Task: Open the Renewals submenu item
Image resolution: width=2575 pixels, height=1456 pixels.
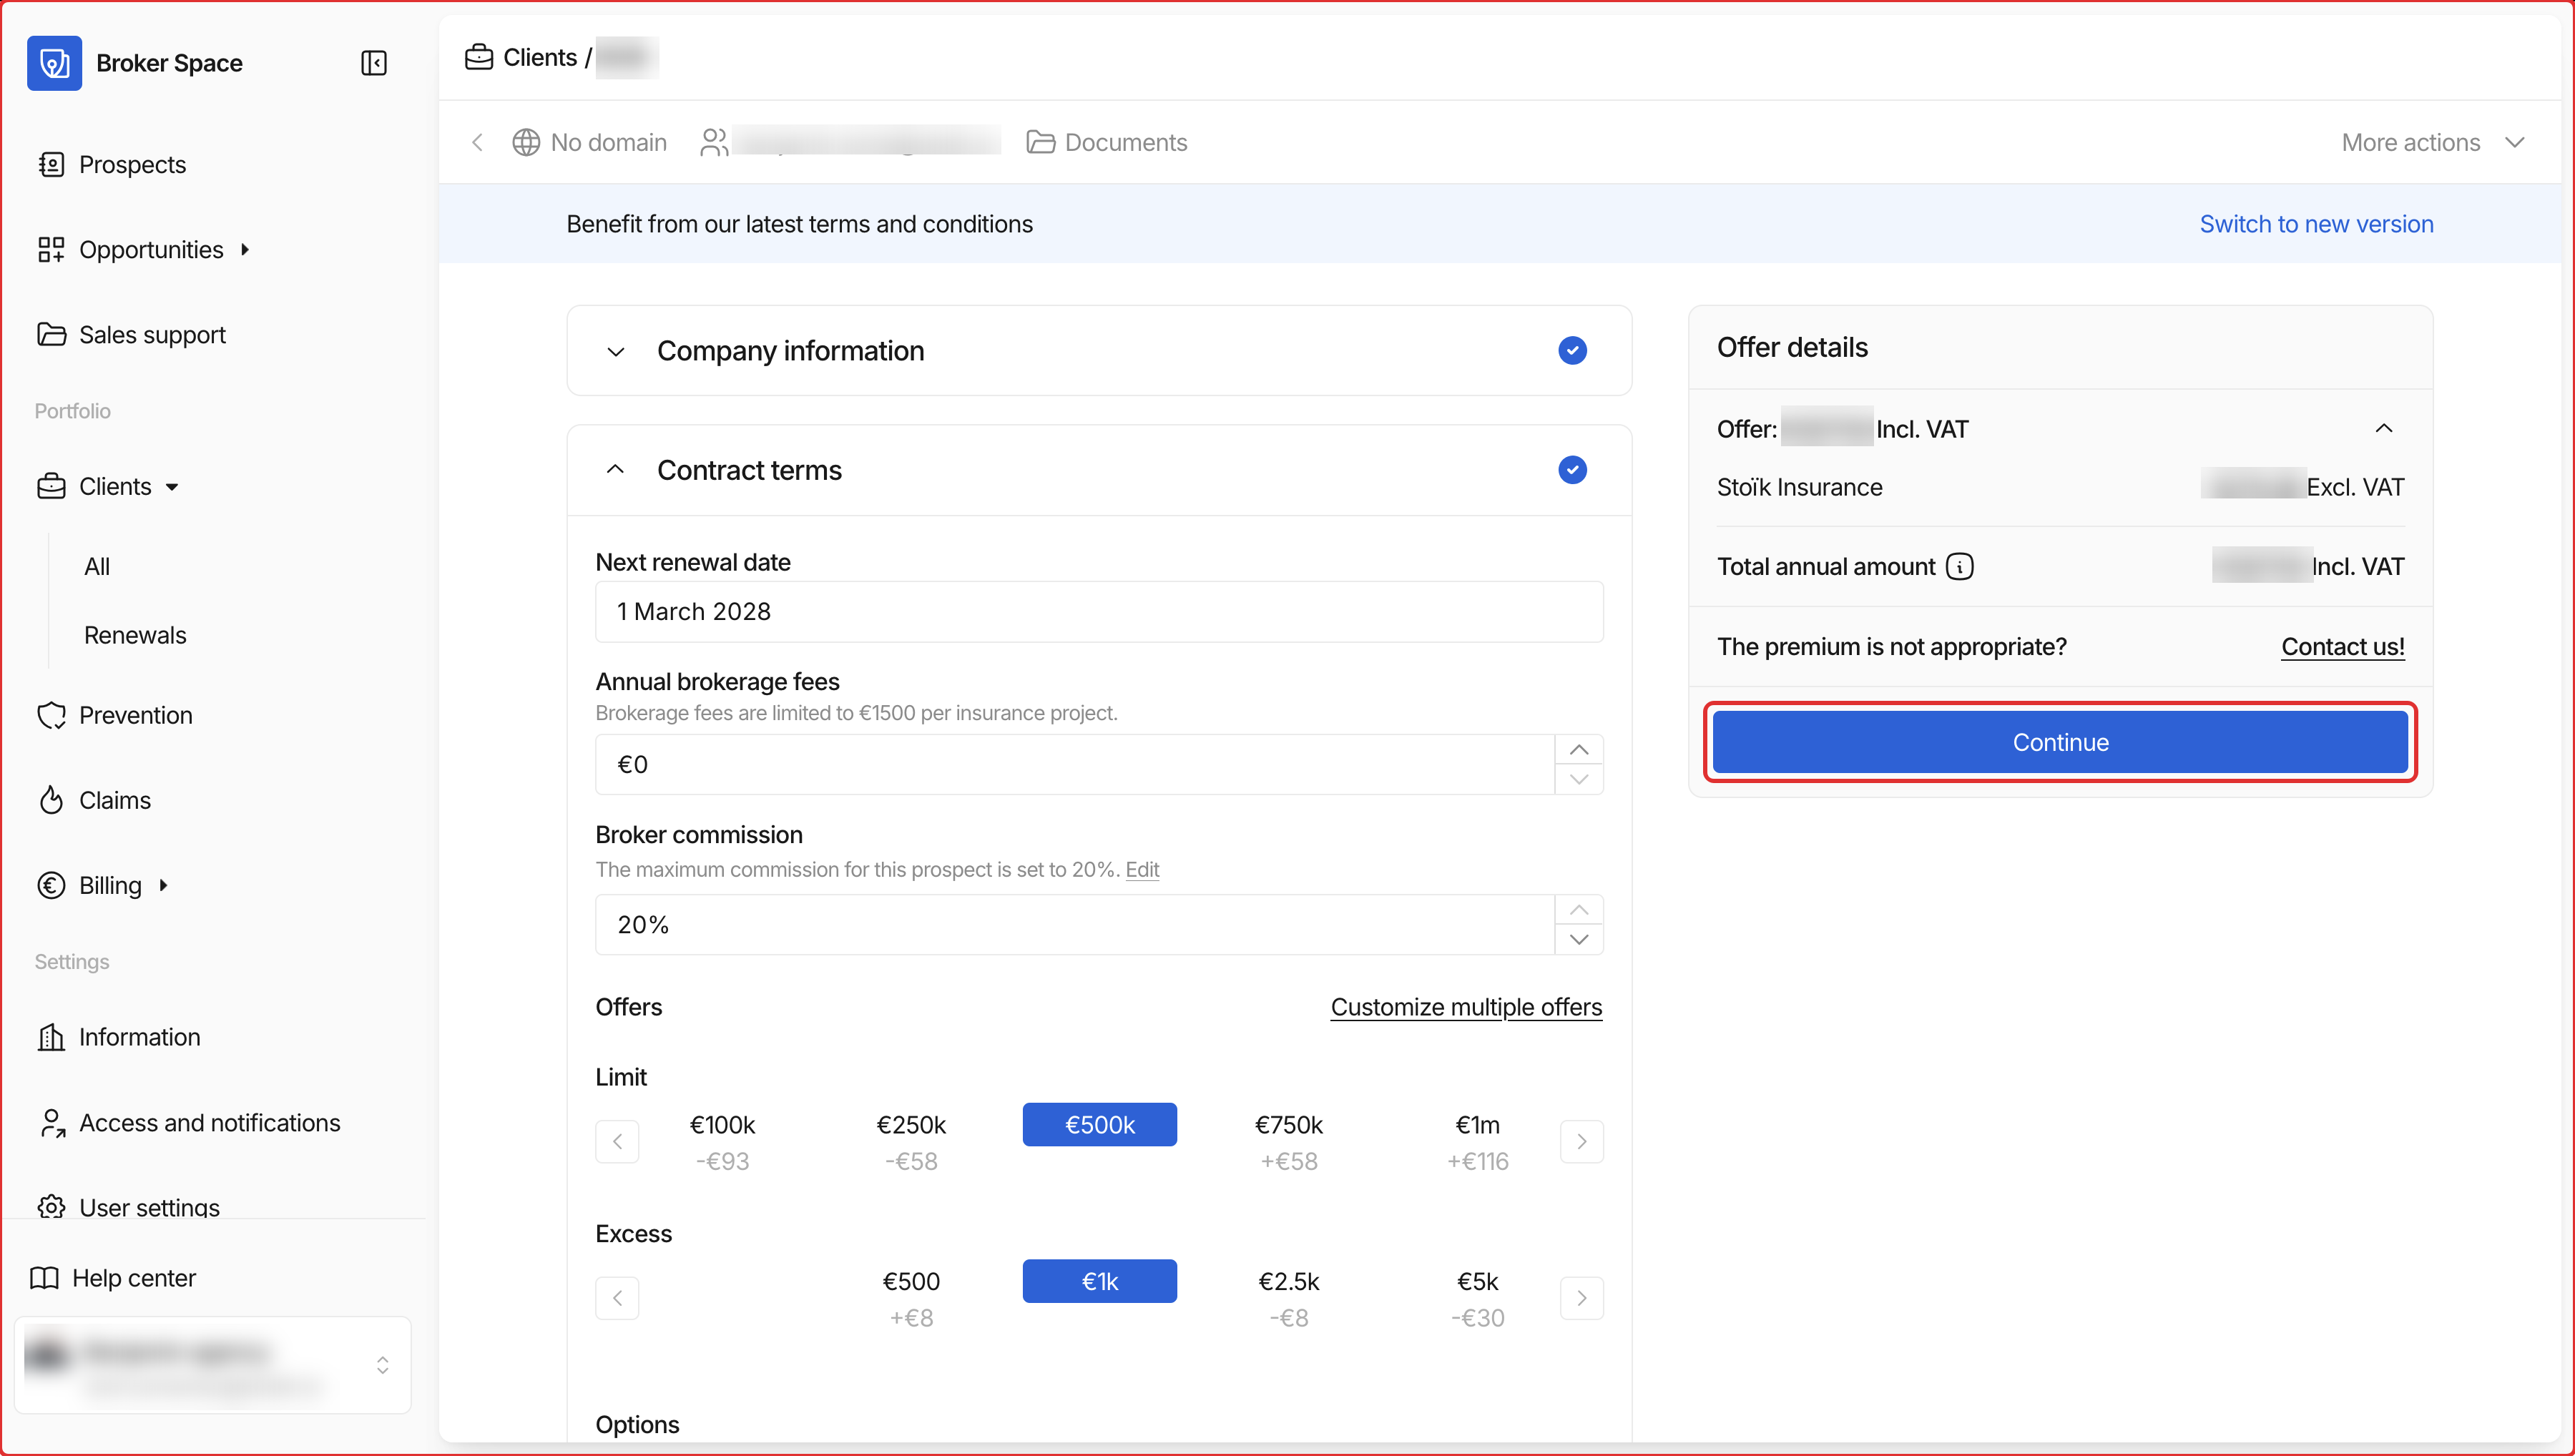Action: click(135, 635)
